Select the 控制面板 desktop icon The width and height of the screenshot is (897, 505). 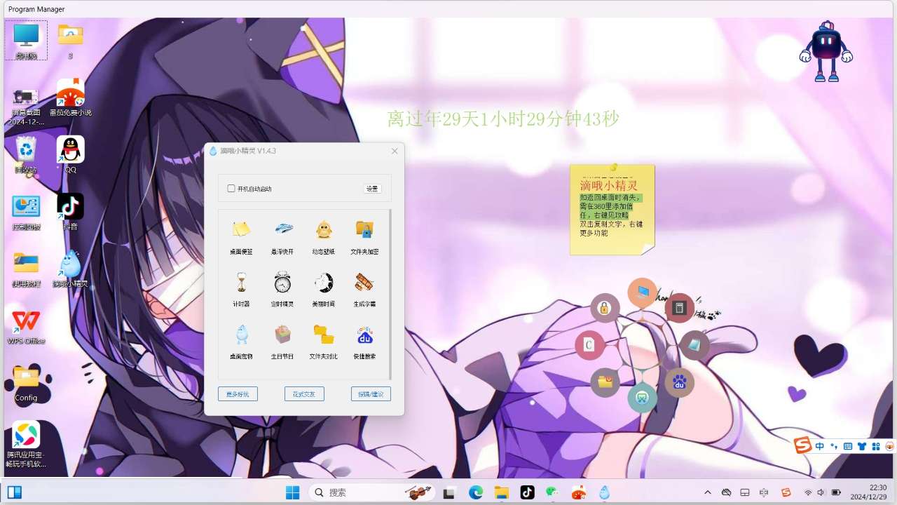pos(26,213)
